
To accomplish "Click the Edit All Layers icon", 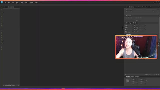I will [x=126, y=75].
